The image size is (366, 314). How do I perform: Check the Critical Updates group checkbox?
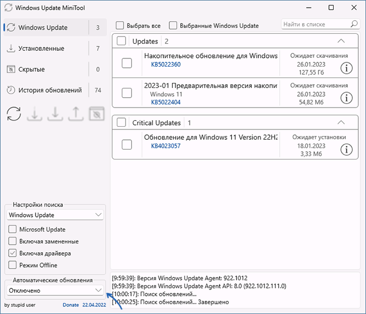121,122
